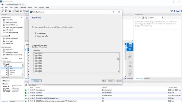Image resolution: width=182 pixels, height=102 pixels.
Task: Open Options File under Instance
Action: [9, 44]
